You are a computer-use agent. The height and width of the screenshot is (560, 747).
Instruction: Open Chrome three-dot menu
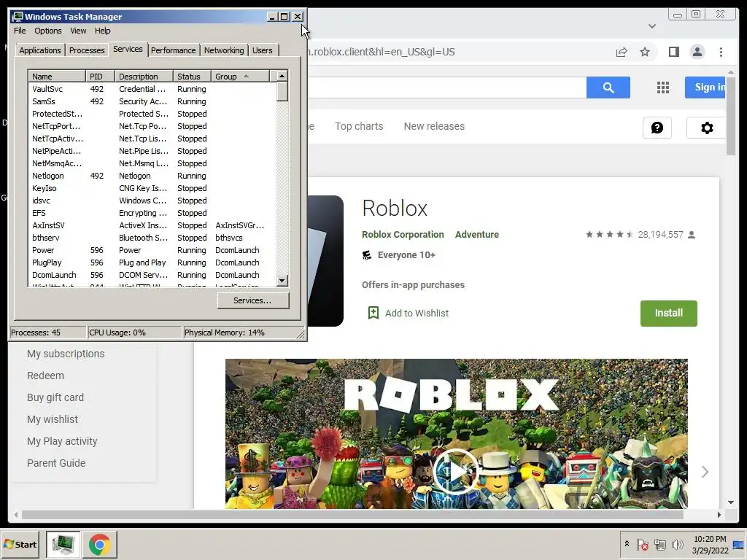click(x=721, y=52)
